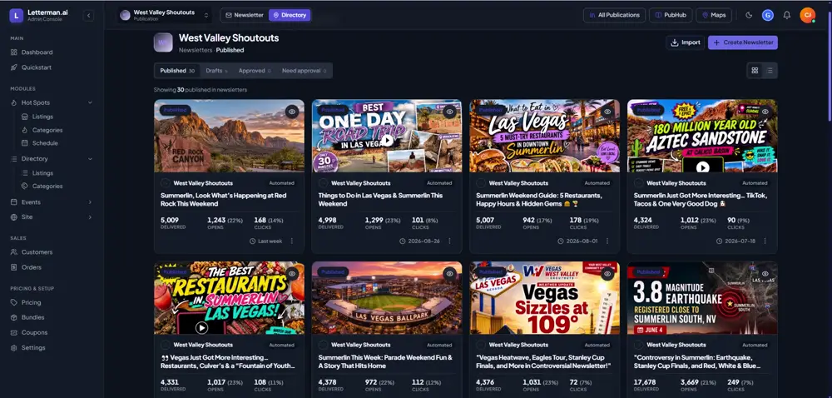Open Dashboard in the sidebar
This screenshot has height=398, width=832.
pos(37,52)
